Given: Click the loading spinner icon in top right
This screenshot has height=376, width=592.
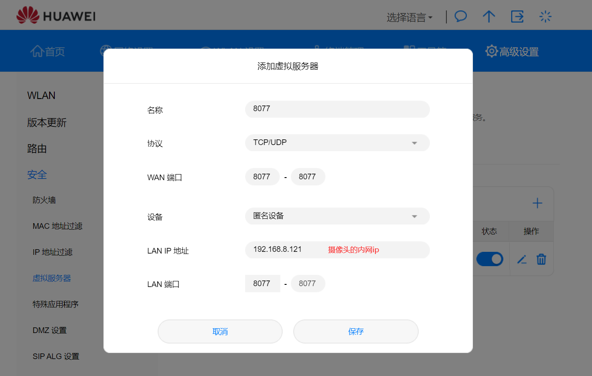Looking at the screenshot, I should [545, 16].
